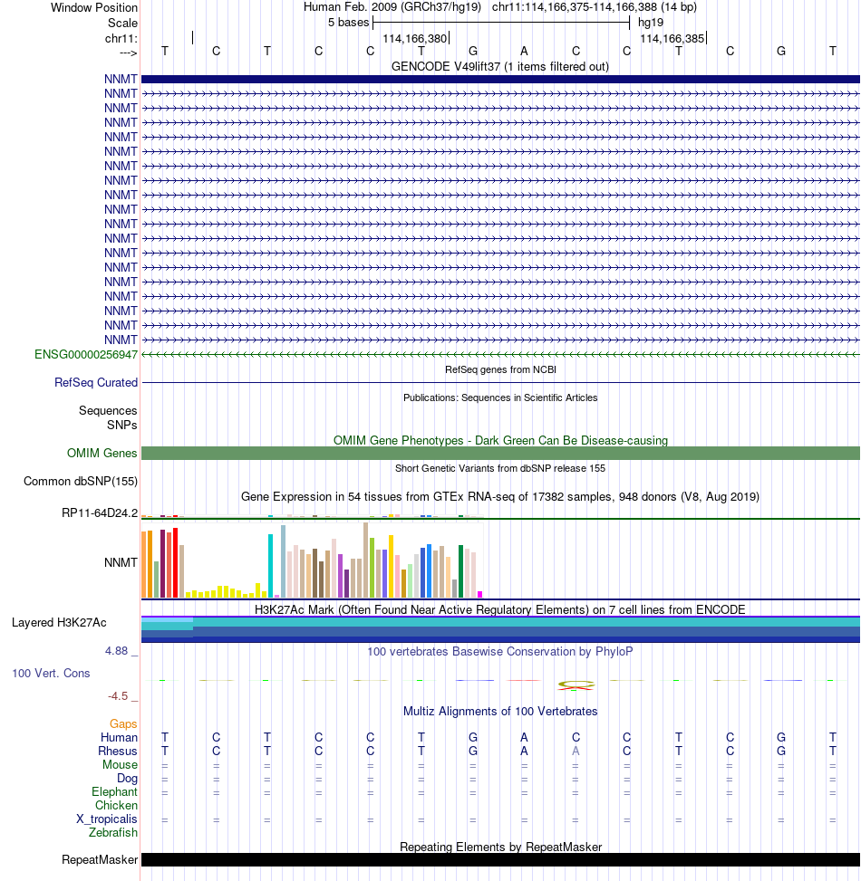861x881 pixels.
Task: Select the Chicken alignment row label
Action: coord(116,805)
